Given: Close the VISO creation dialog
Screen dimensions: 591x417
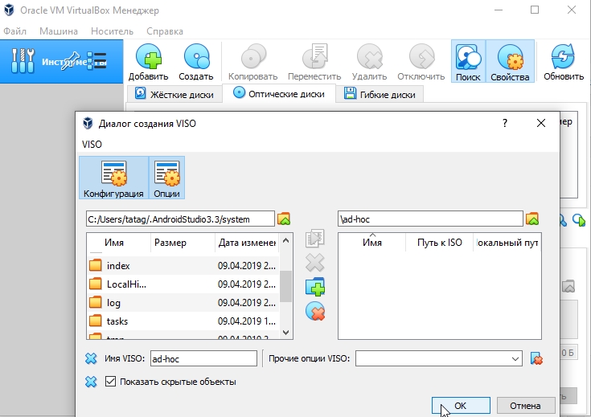Looking at the screenshot, I should (x=541, y=123).
